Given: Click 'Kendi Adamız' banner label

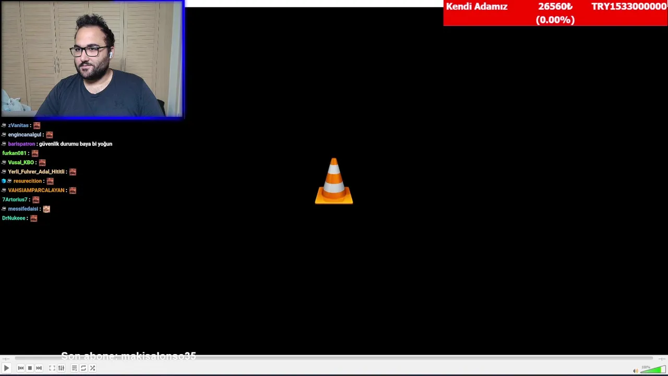Looking at the screenshot, I should (476, 7).
